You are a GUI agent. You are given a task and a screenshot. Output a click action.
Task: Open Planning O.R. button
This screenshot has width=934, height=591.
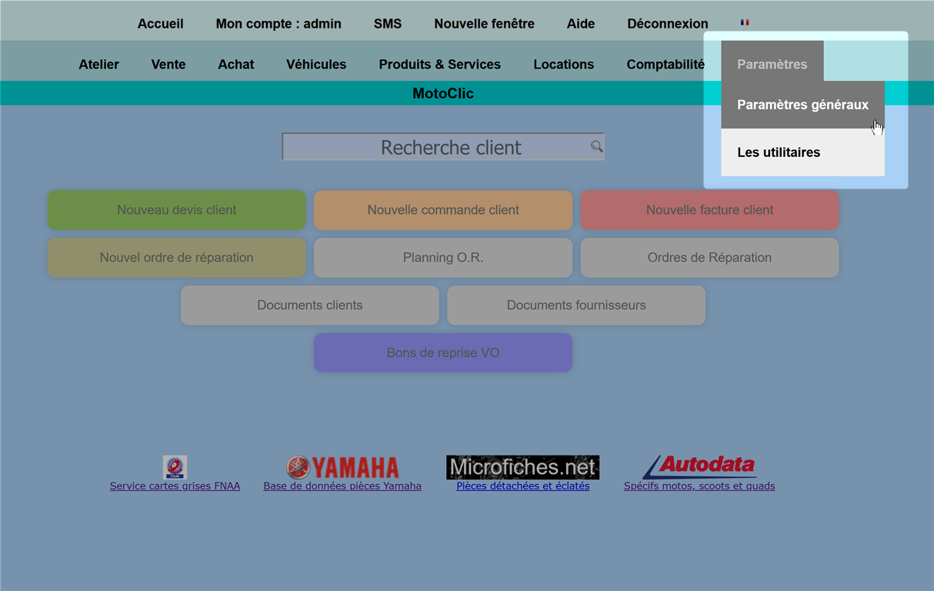pyautogui.click(x=443, y=258)
